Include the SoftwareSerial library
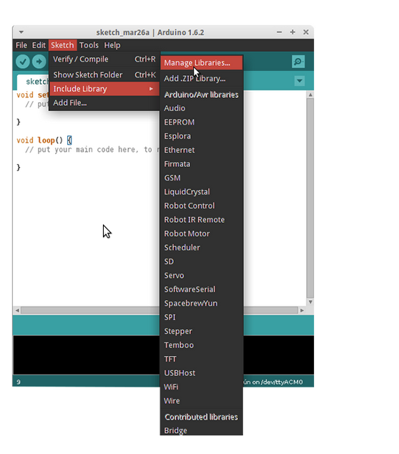Viewport: 399px width, 454px height. 201,289
